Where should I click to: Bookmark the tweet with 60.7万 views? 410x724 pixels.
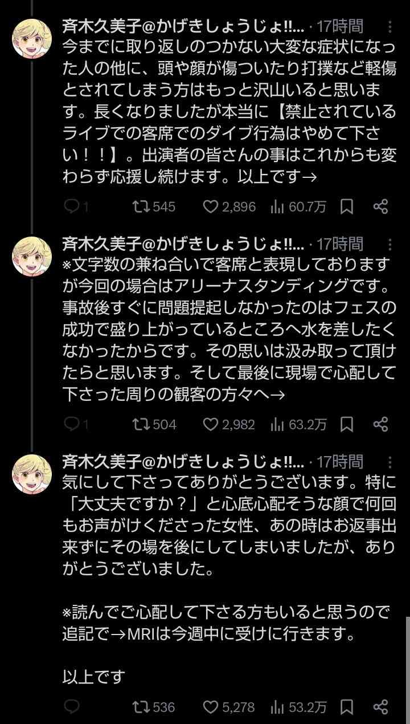(346, 206)
